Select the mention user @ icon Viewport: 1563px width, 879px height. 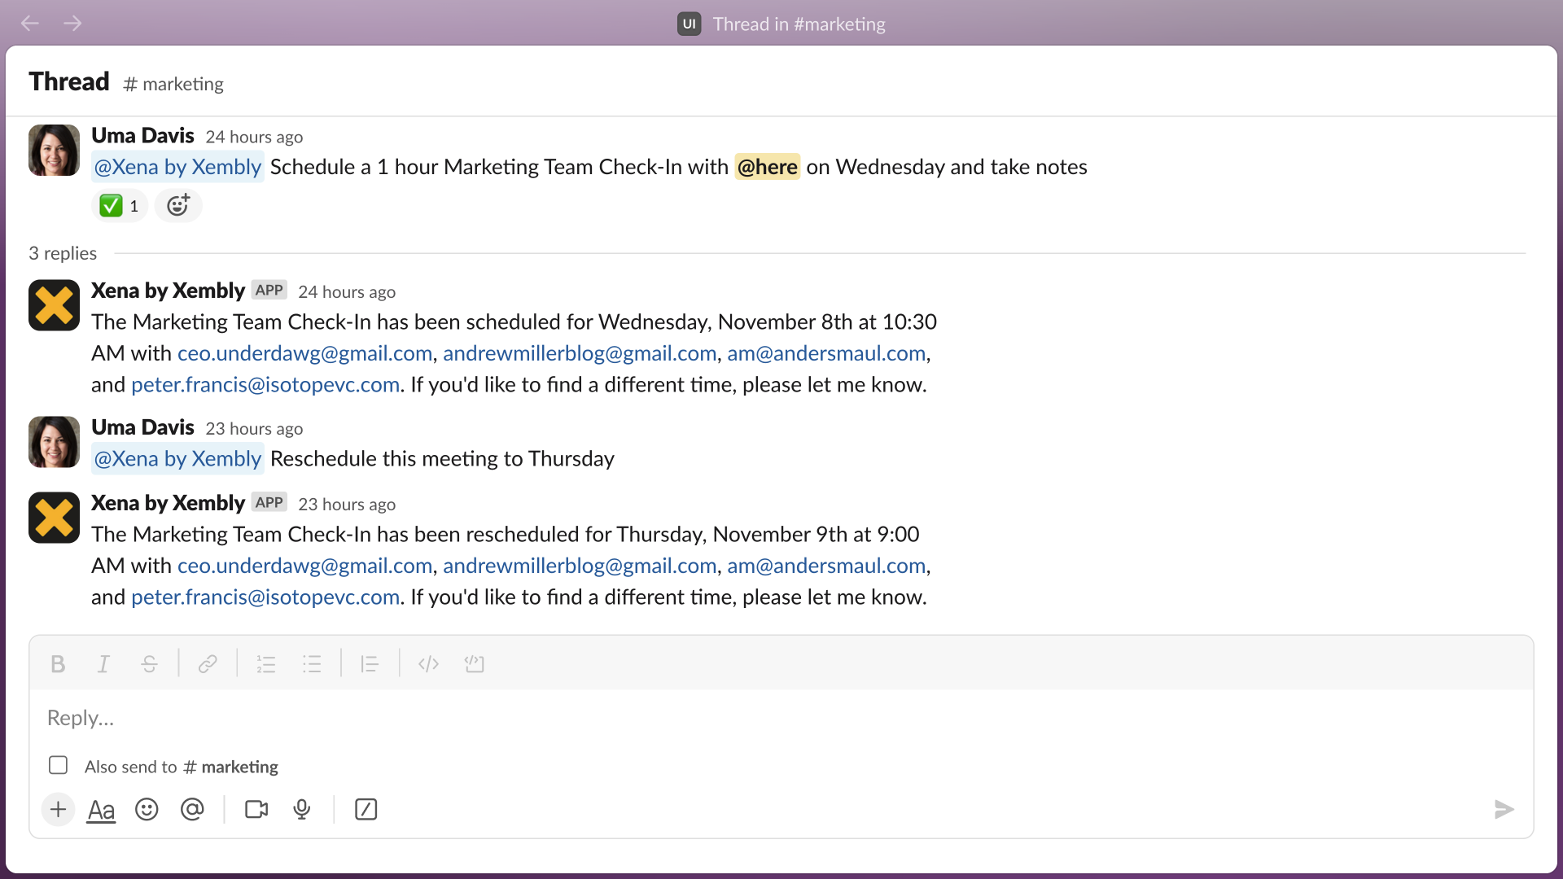[191, 811]
